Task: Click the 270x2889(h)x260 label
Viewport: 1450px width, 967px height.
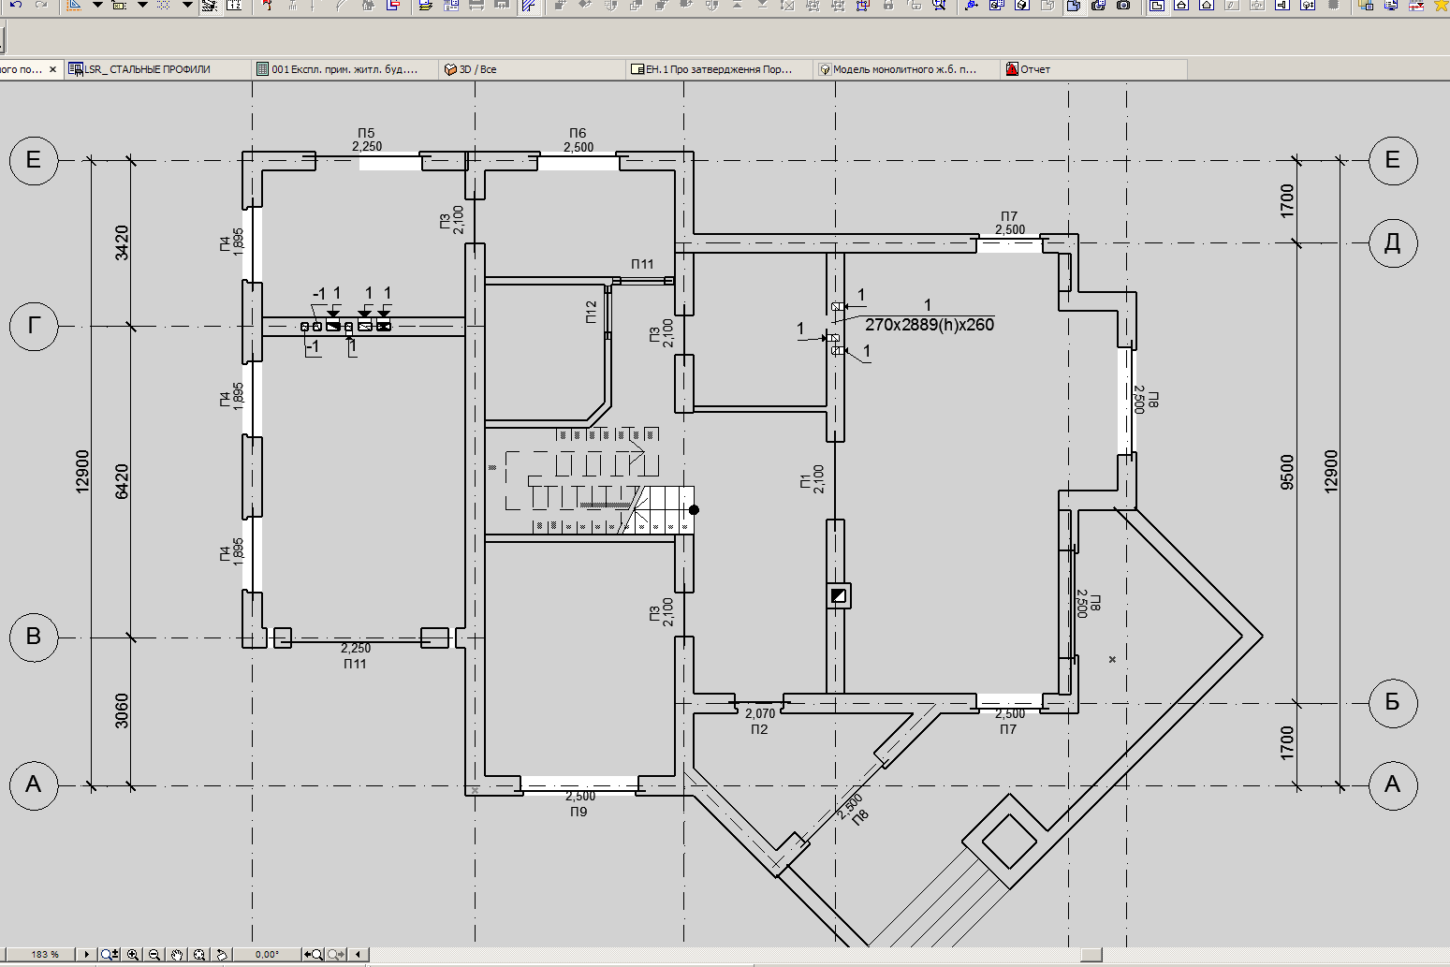Action: (x=930, y=325)
